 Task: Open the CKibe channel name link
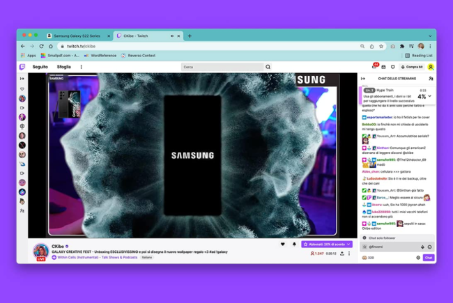tap(58, 247)
